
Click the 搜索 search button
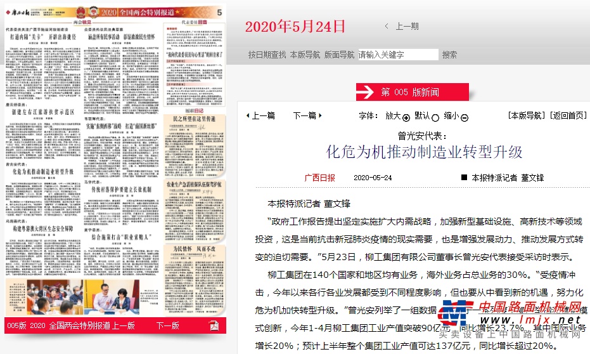(450, 55)
